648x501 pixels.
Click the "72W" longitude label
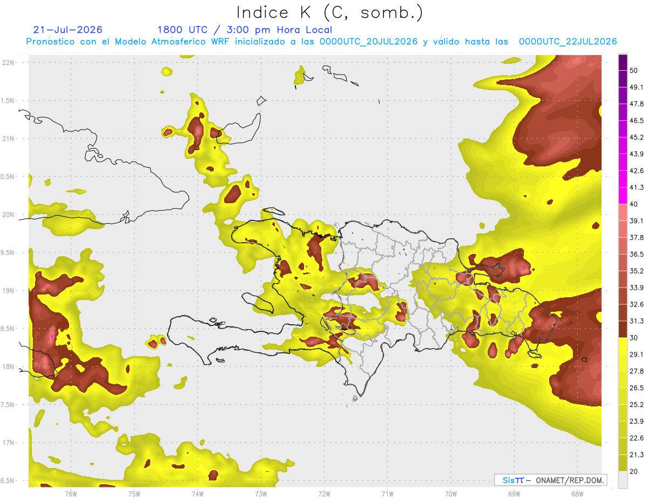(x=324, y=493)
